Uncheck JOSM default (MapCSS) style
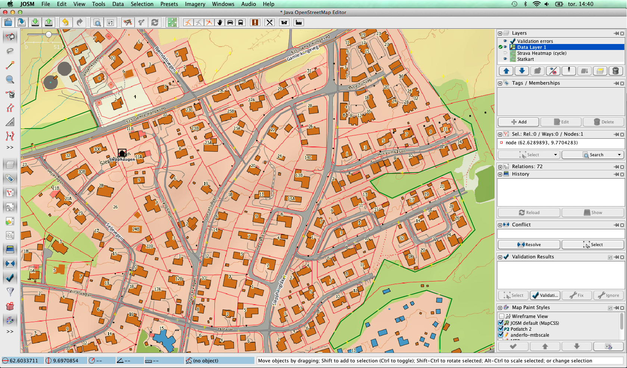 point(501,323)
